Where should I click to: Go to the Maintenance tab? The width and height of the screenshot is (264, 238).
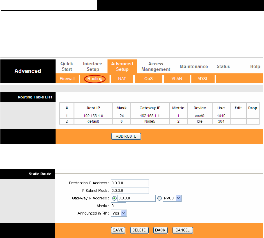point(194,67)
